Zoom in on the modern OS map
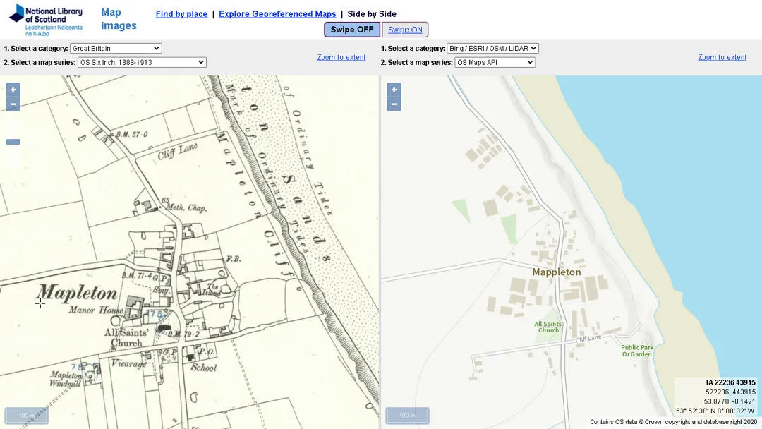This screenshot has width=762, height=429. click(393, 89)
